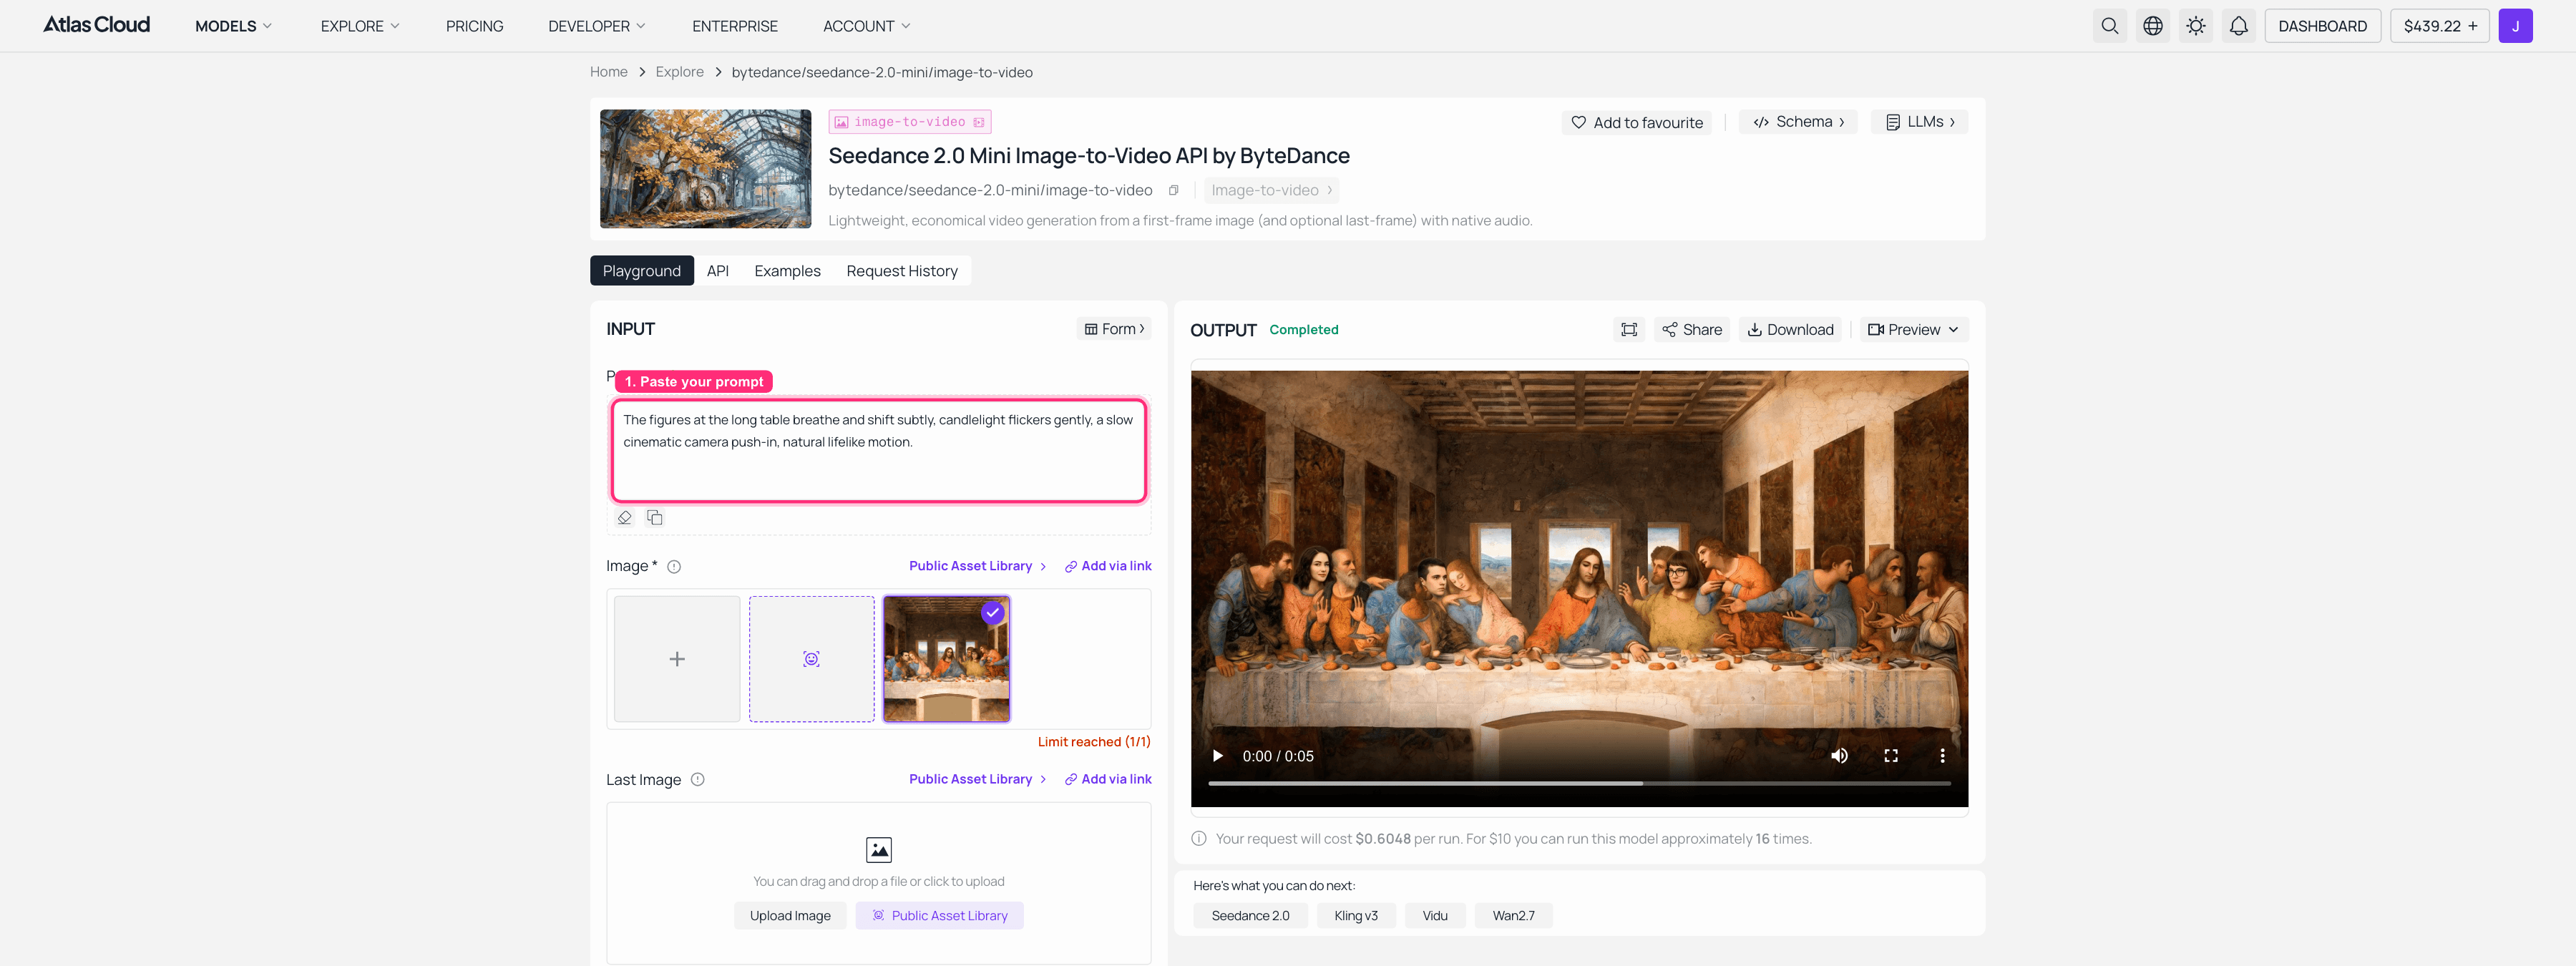
Task: Show info icon next to Image label
Action: [674, 567]
